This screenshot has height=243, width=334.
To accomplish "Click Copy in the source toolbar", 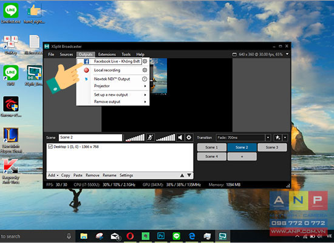I will click(x=66, y=175).
